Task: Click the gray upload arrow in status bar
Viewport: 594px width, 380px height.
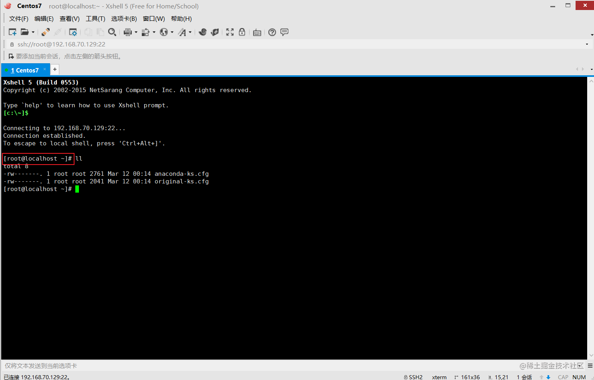Action: [x=542, y=377]
